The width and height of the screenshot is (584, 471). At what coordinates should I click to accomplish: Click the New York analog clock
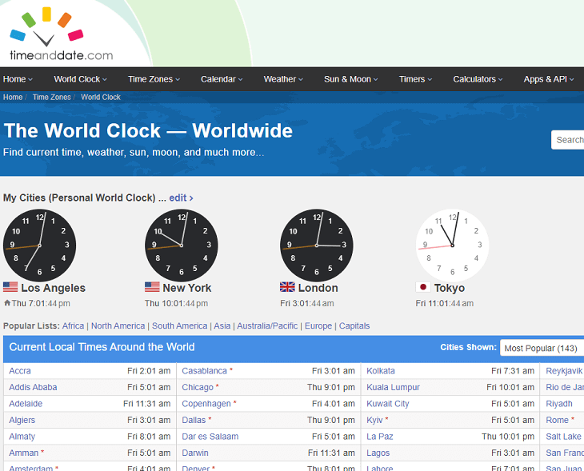(182, 245)
